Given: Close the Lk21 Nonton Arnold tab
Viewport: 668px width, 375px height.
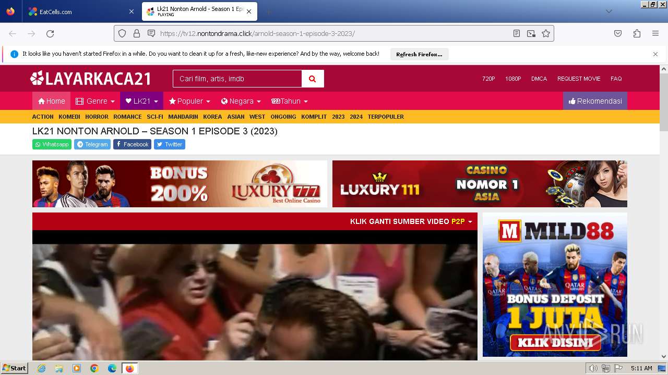Looking at the screenshot, I should pyautogui.click(x=249, y=11).
